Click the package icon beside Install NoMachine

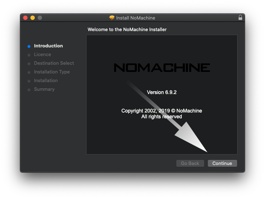(112, 18)
